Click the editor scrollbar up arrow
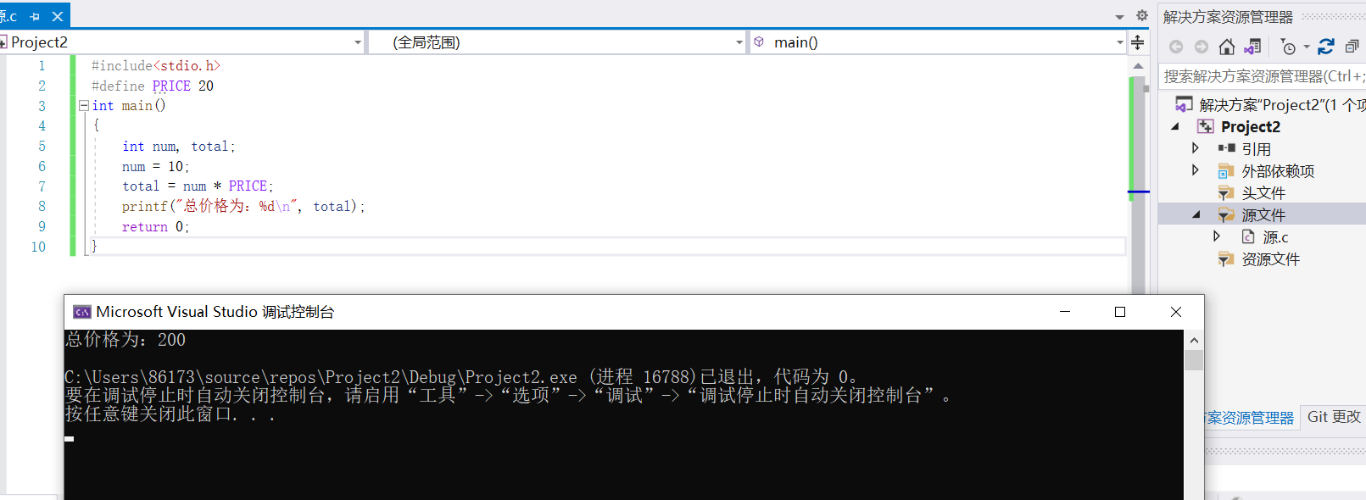Screen dimensions: 1366x500 [x=1138, y=66]
